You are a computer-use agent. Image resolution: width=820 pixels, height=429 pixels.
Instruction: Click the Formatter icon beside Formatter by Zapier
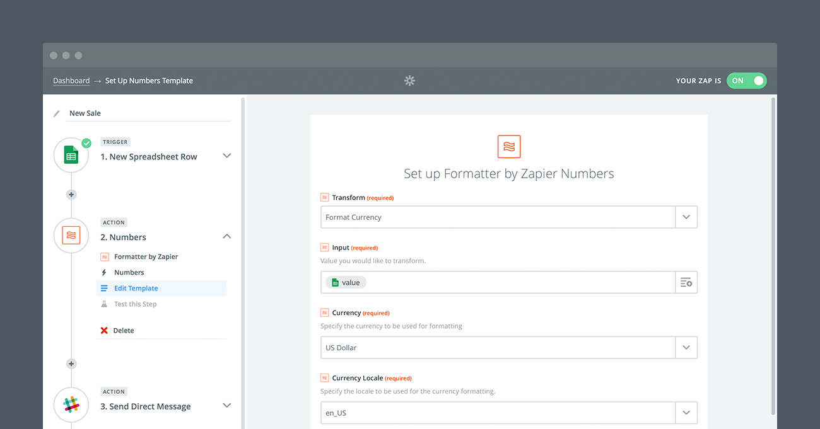click(x=104, y=257)
